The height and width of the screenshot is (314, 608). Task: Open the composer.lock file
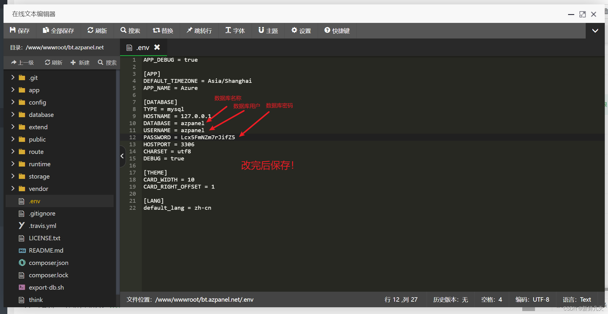(48, 275)
